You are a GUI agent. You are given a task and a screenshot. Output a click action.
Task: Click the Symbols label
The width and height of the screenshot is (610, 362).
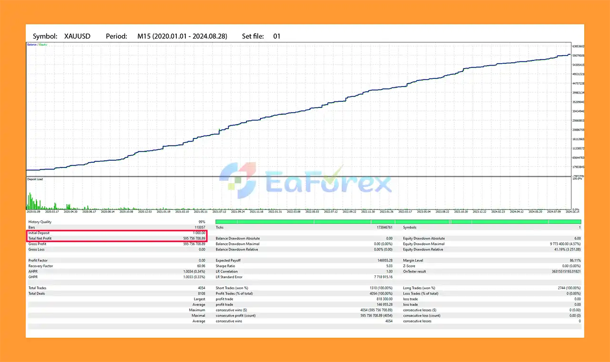coord(410,227)
